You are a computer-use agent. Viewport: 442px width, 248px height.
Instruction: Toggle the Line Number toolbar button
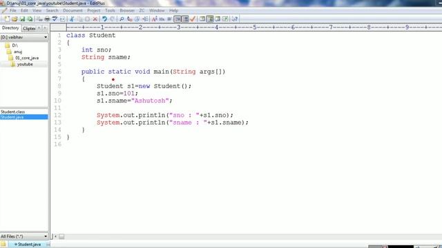click(186, 19)
